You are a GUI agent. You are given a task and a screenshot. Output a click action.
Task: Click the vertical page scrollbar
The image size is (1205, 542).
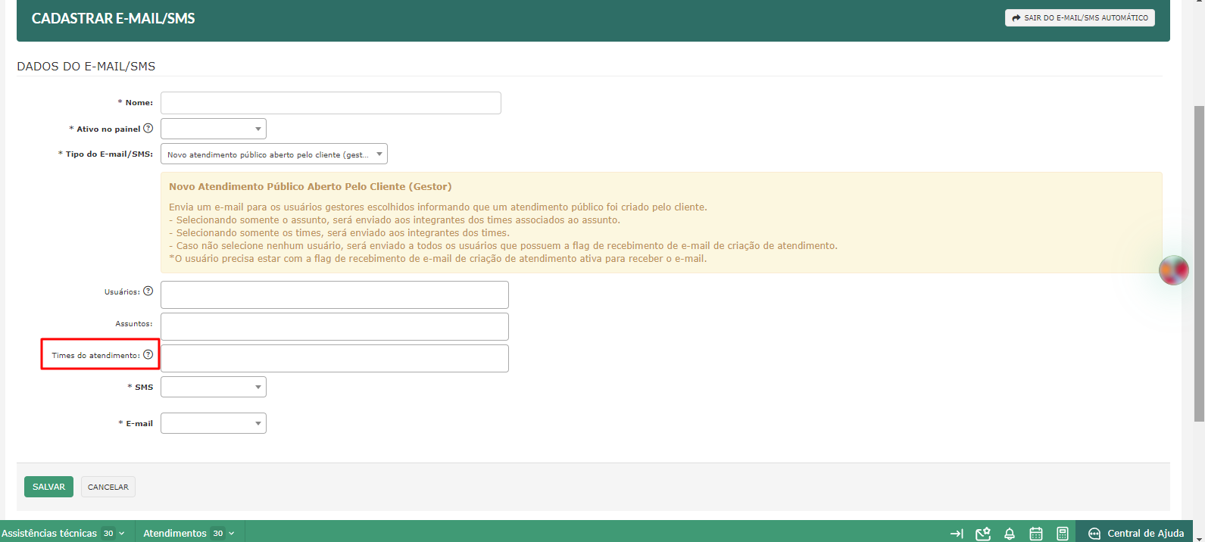click(x=1199, y=263)
